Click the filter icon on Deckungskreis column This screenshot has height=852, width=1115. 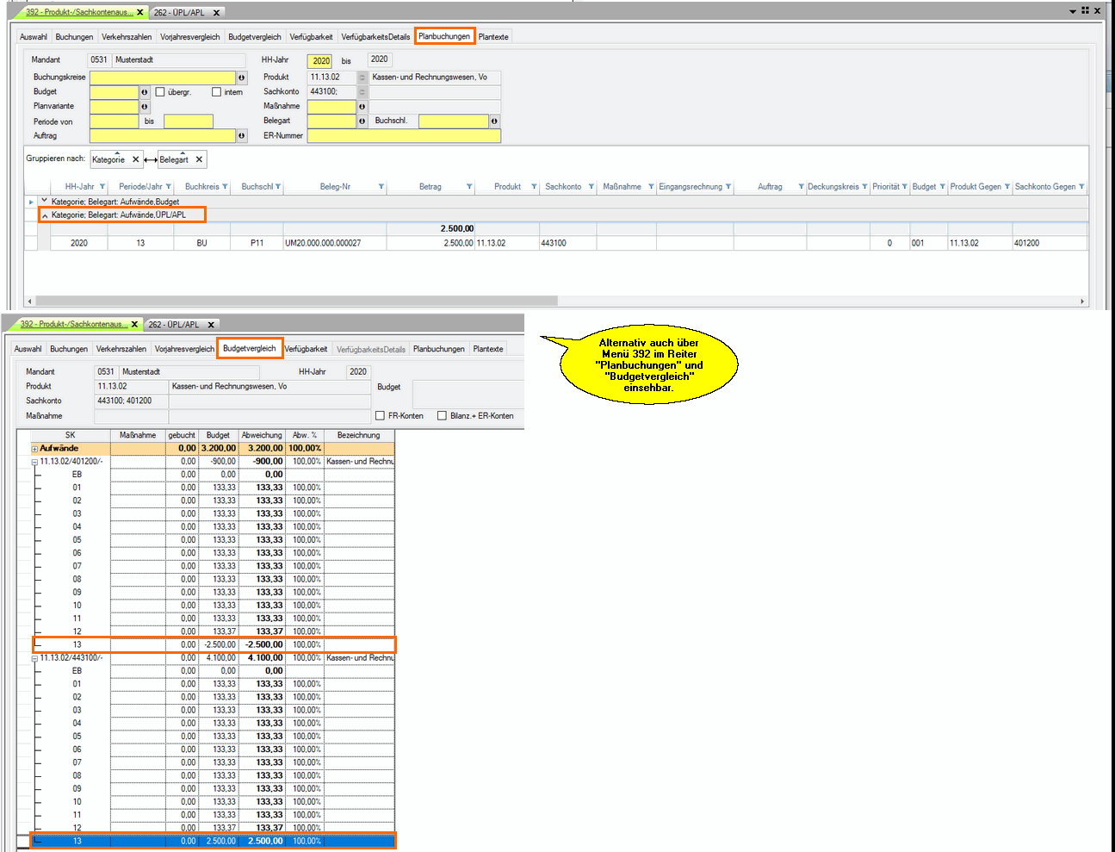pyautogui.click(x=864, y=187)
